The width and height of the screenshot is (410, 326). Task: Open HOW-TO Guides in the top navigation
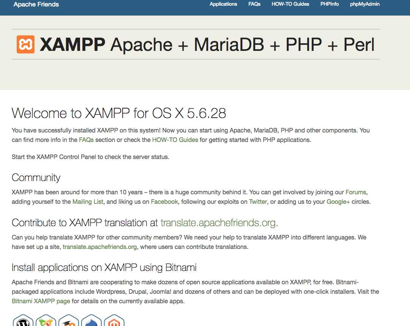click(x=290, y=4)
